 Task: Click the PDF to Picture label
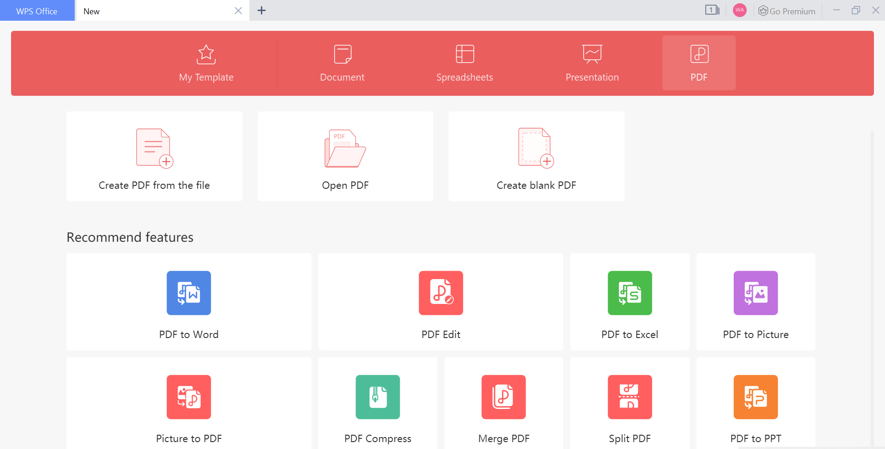(756, 334)
